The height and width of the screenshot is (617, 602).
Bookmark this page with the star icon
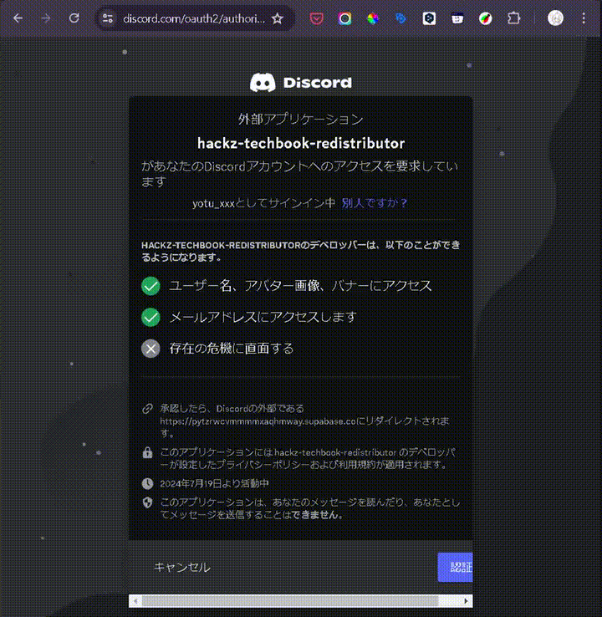coord(278,18)
